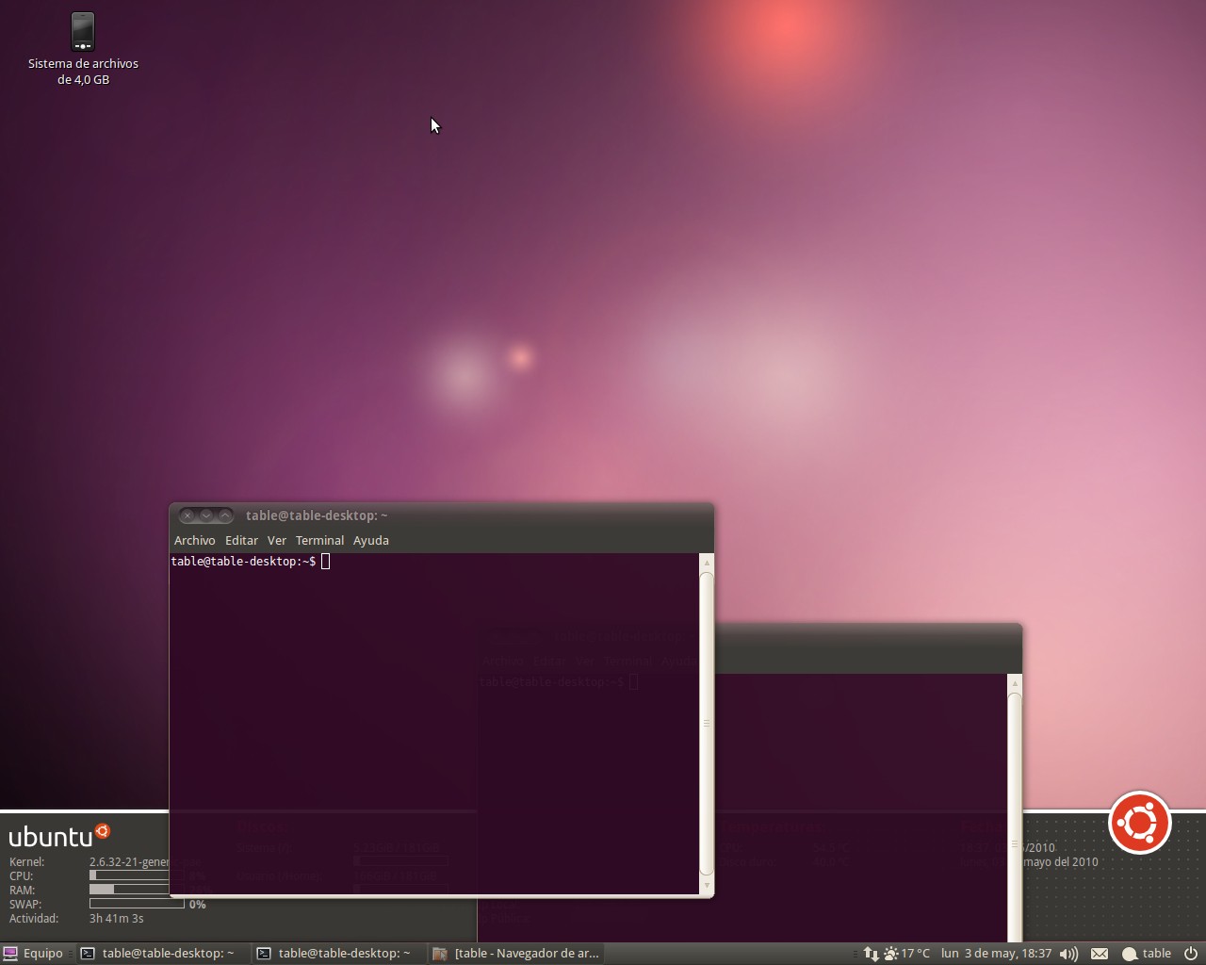The image size is (1206, 965).
Task: Click the power/shutdown icon
Action: coord(1190,954)
